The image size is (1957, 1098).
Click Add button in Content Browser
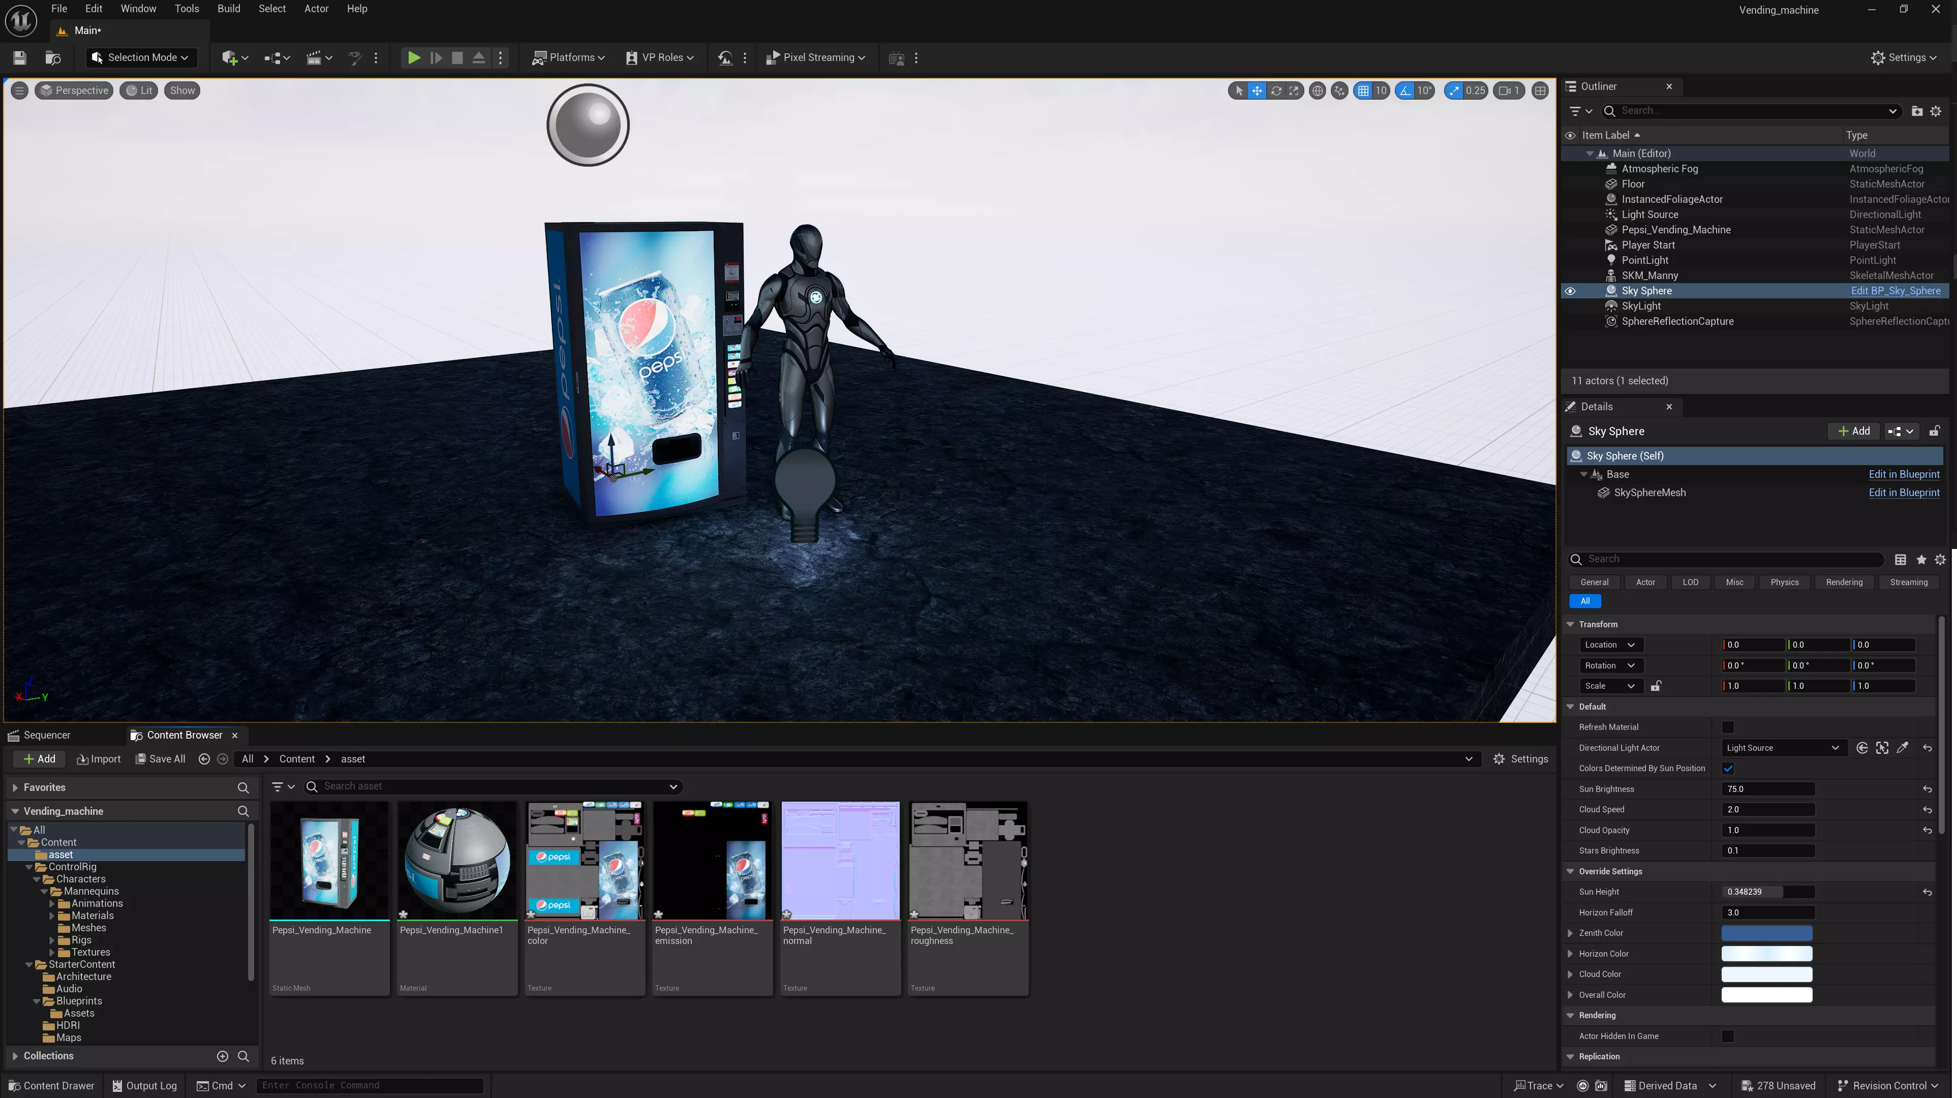[40, 758]
